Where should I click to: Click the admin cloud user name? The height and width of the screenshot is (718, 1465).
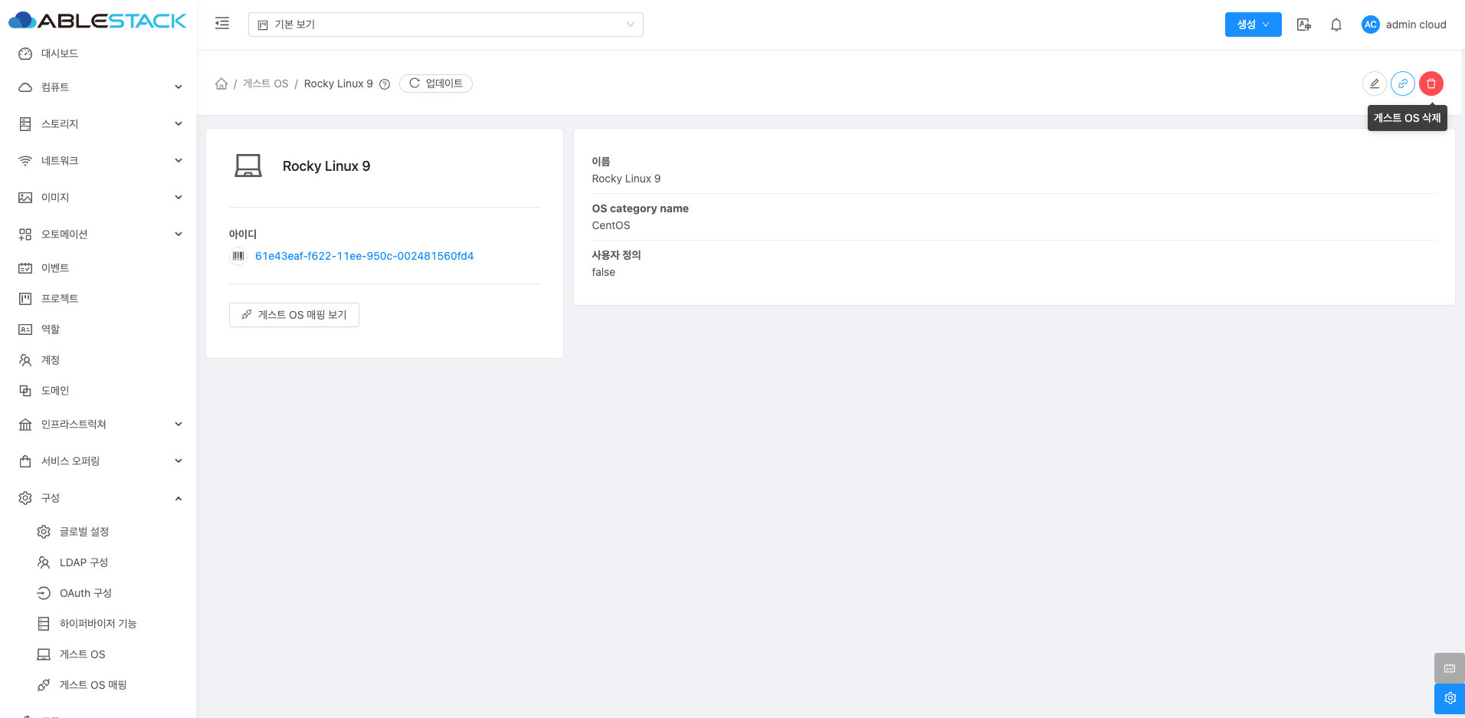1416,25
